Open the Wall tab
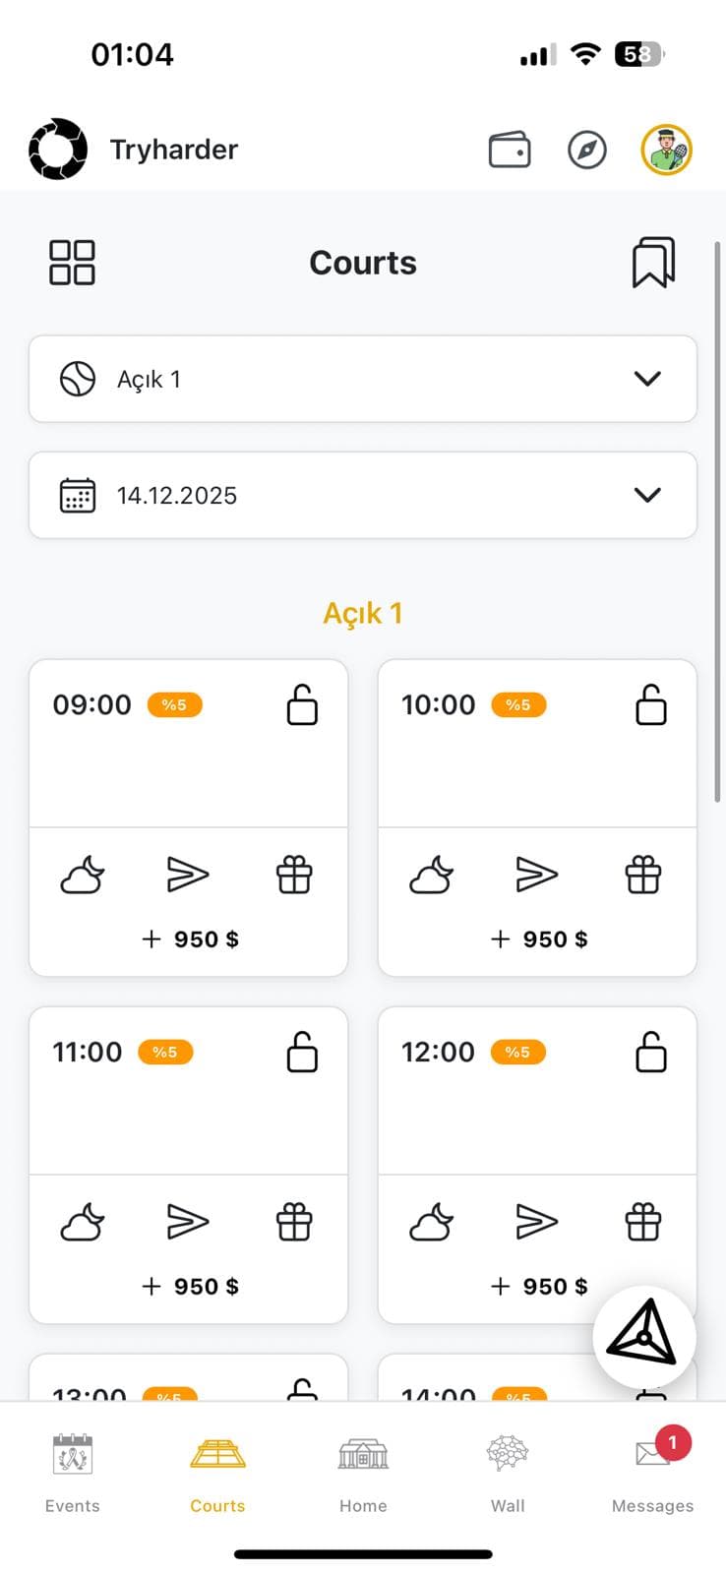This screenshot has width=726, height=1574. point(508,1472)
